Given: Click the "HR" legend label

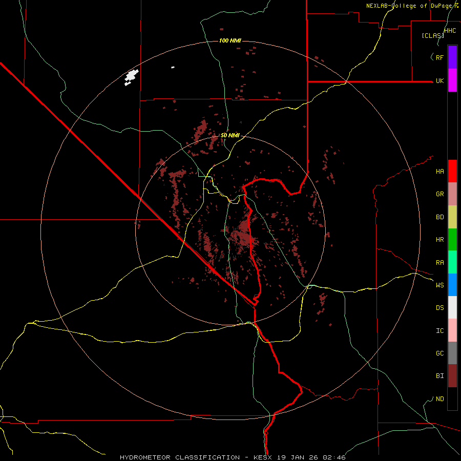Looking at the screenshot, I should pos(439,240).
